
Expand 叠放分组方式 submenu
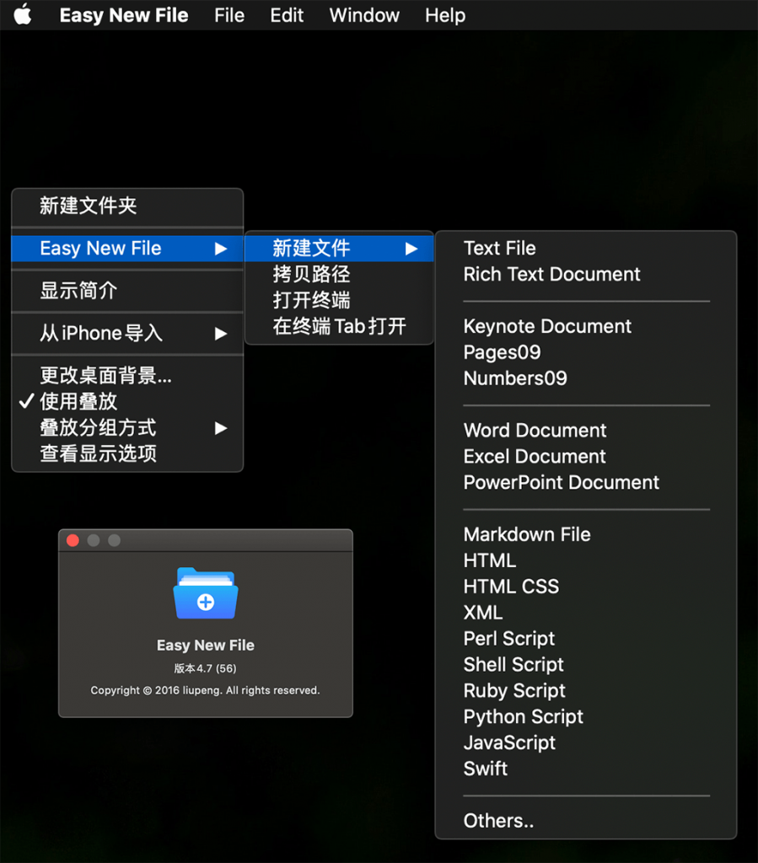click(x=127, y=427)
